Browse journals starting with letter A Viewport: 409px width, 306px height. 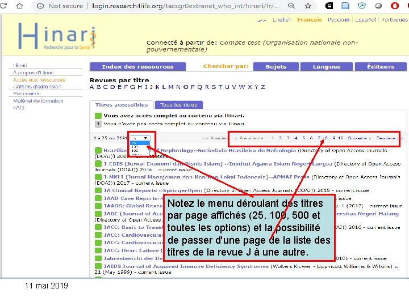[x=91, y=87]
